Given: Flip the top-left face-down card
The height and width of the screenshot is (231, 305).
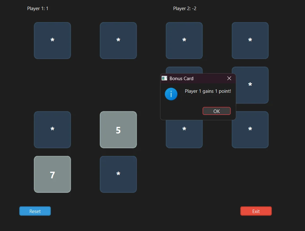Looking at the screenshot, I should [x=52, y=40].
